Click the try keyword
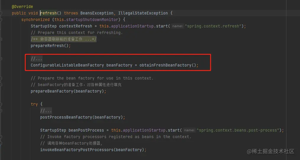 coord(34,104)
